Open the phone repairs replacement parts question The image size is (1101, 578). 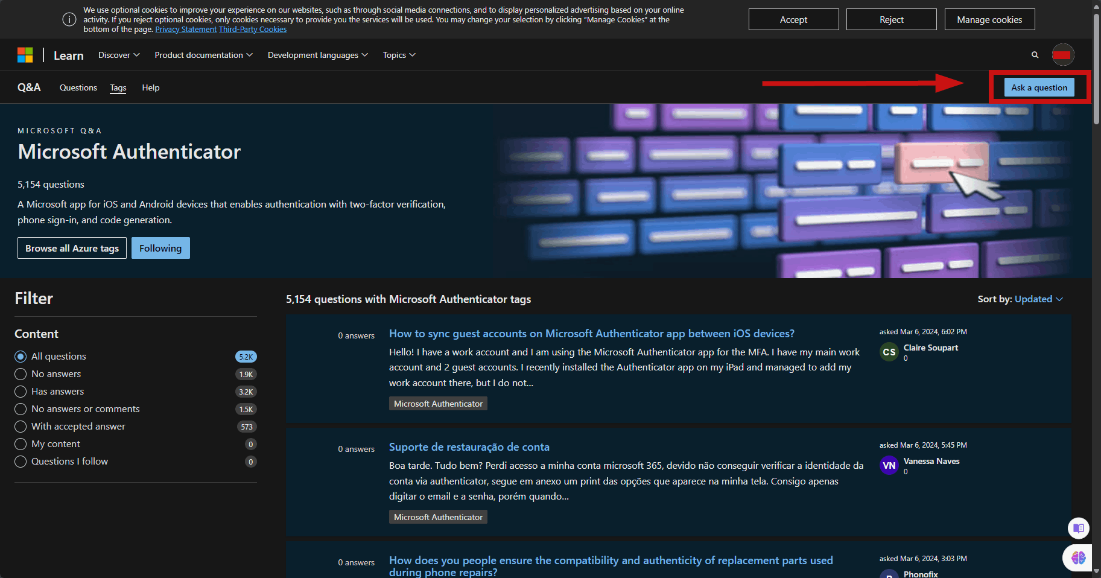coord(611,566)
